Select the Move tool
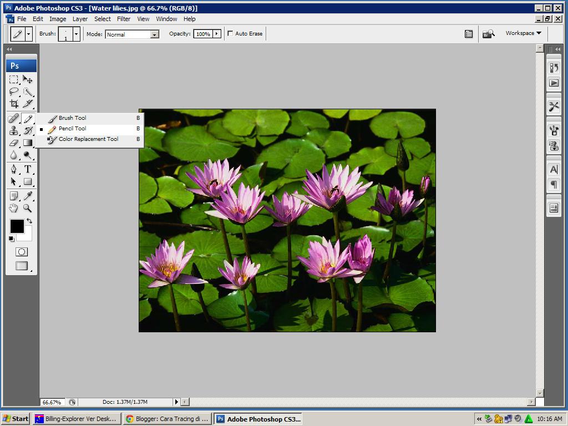 pos(28,79)
